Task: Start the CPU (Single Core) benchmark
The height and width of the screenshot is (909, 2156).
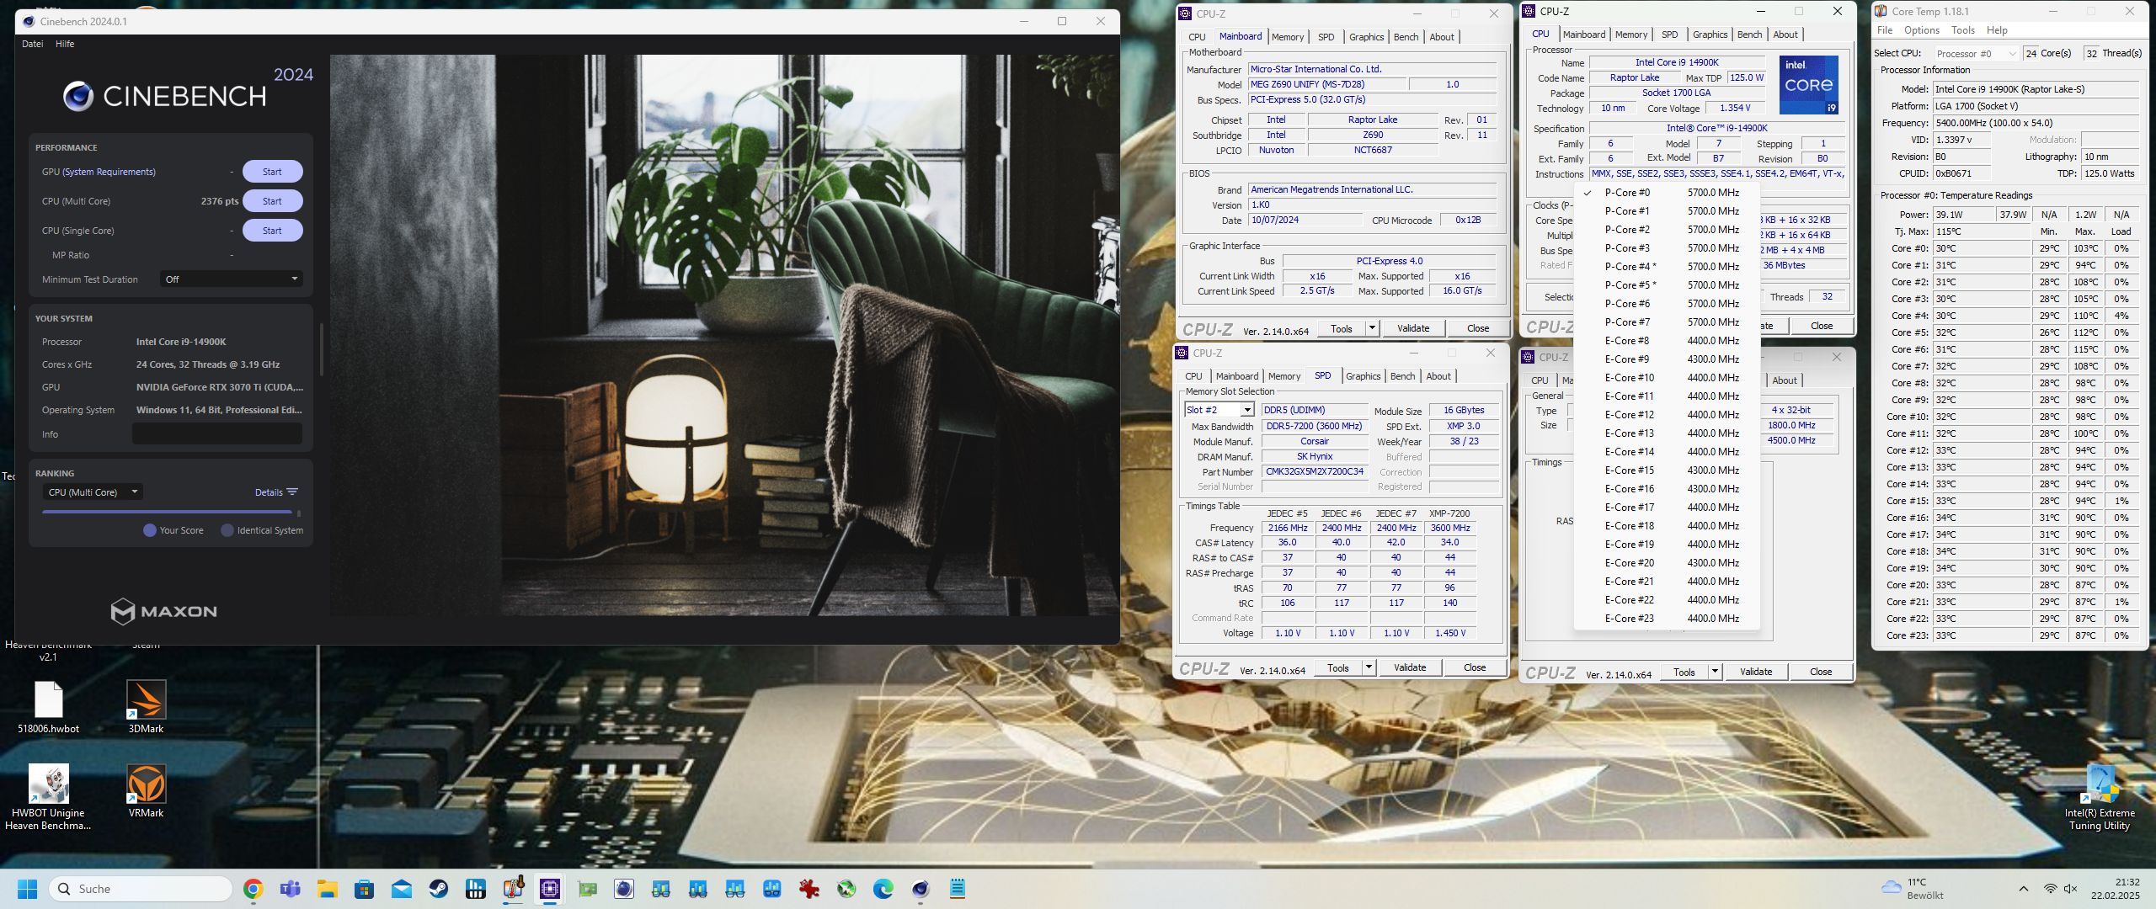Action: coord(272,231)
